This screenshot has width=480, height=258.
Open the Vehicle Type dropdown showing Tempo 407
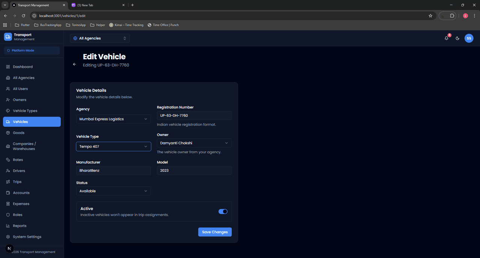pyautogui.click(x=113, y=146)
